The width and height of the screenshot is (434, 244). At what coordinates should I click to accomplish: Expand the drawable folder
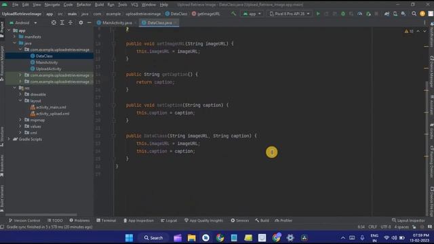20,94
